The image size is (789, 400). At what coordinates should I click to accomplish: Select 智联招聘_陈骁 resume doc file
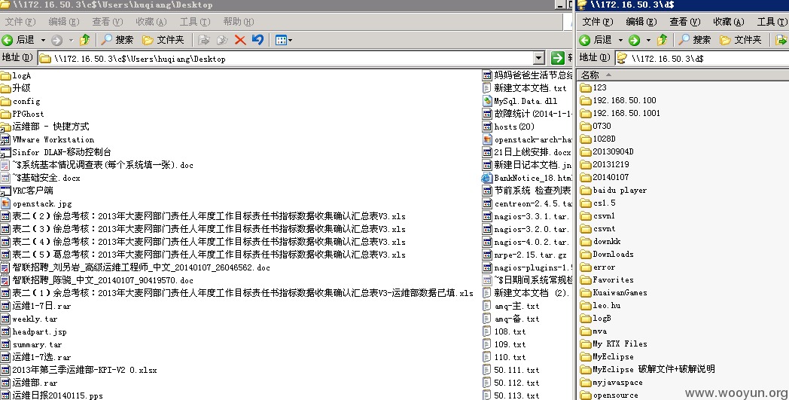[x=97, y=280]
